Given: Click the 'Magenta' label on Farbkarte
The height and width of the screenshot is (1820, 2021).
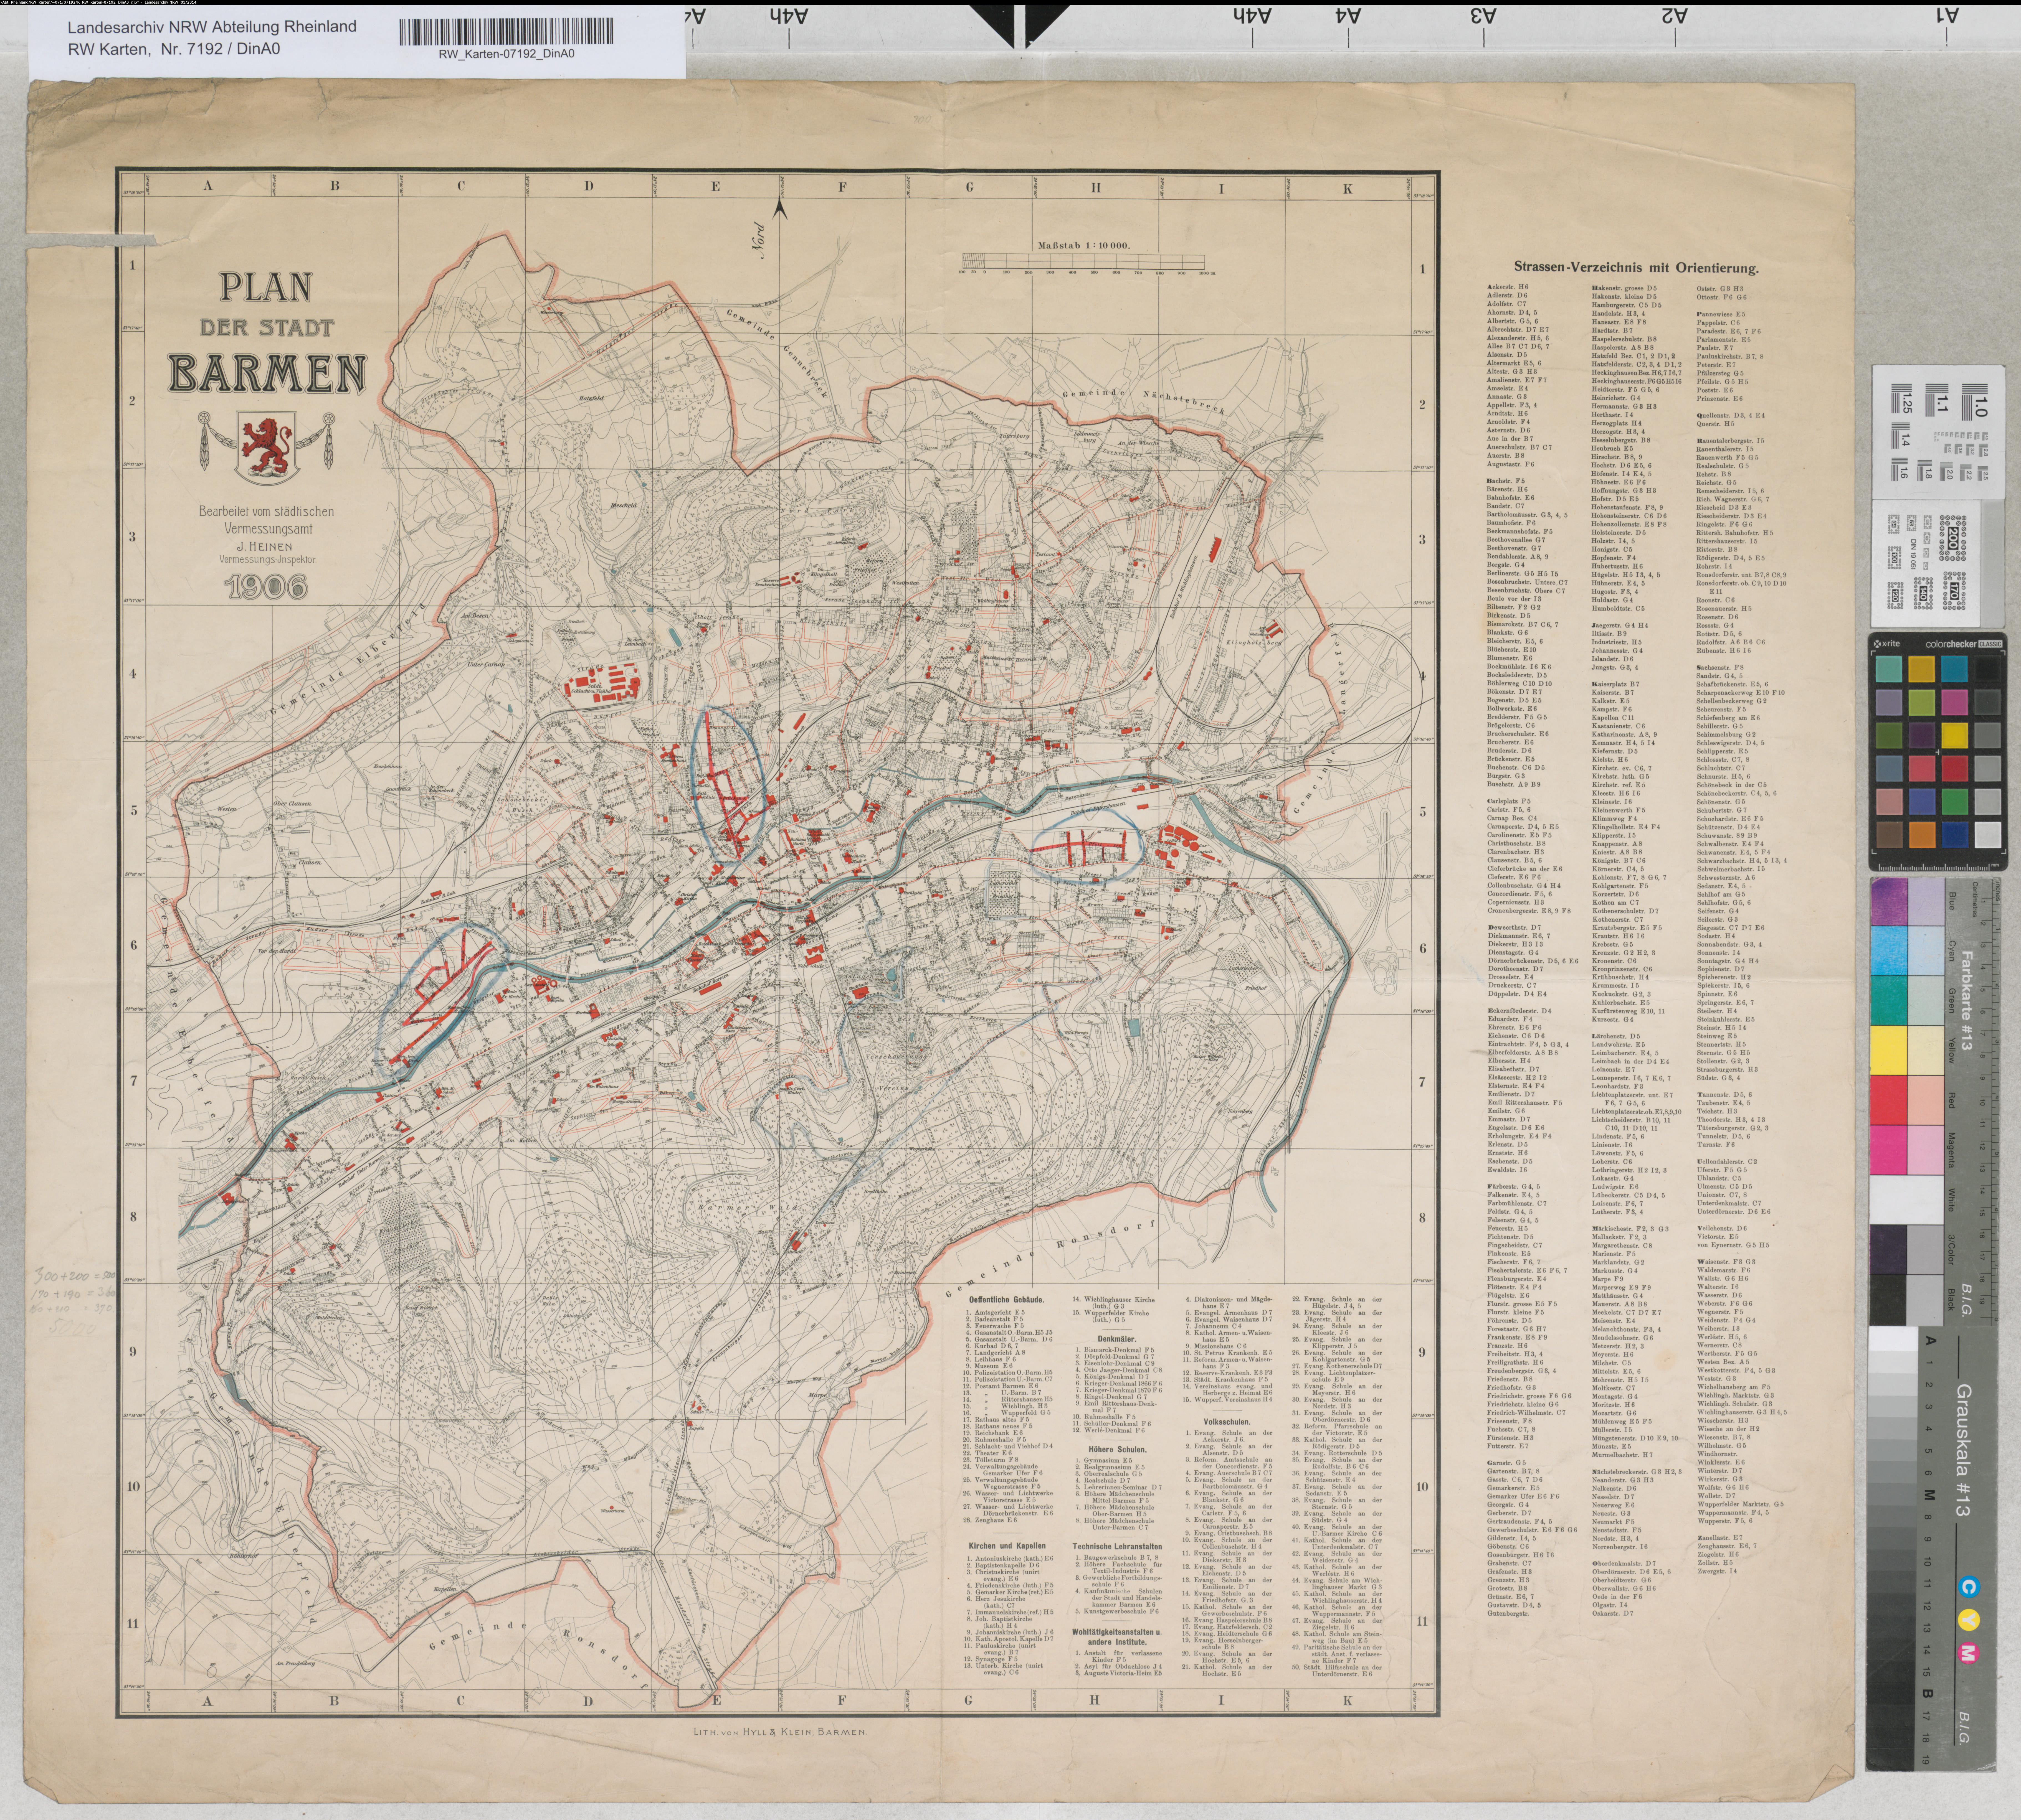Looking at the screenshot, I should pos(1951,1150).
